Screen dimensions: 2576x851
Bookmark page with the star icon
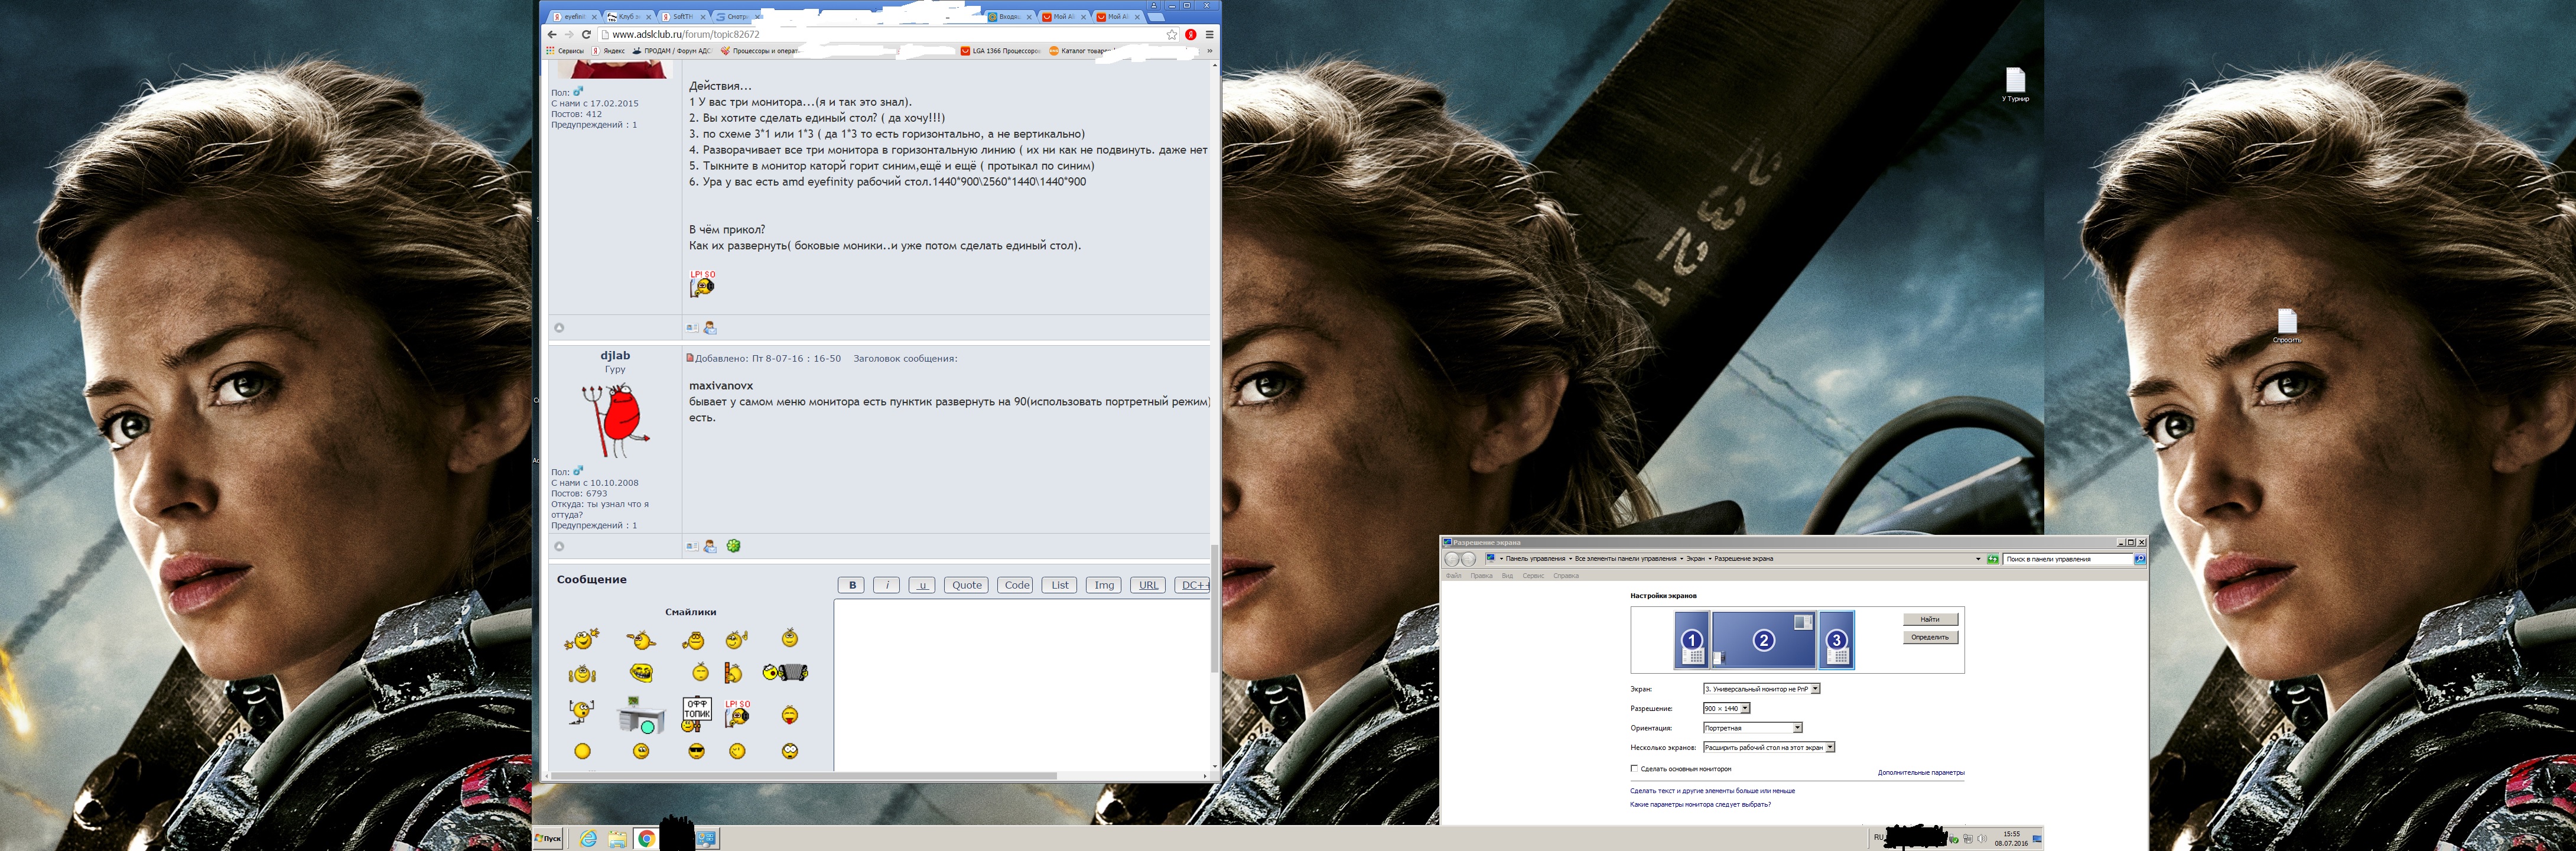click(1172, 34)
